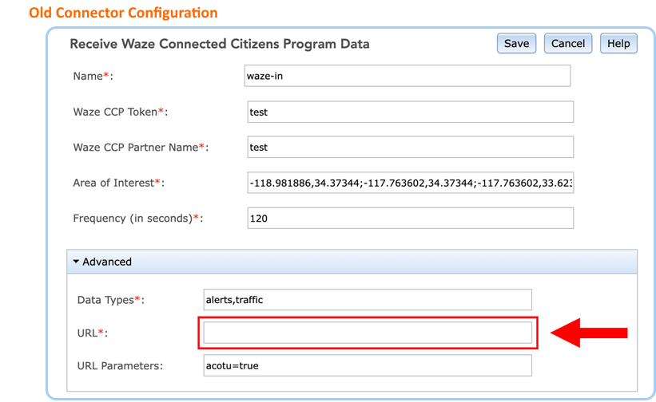Click the "Data Types" label text

105,300
